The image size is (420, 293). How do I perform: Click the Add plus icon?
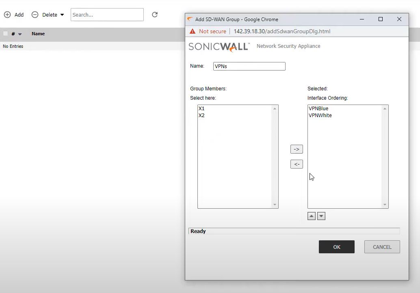tap(7, 15)
